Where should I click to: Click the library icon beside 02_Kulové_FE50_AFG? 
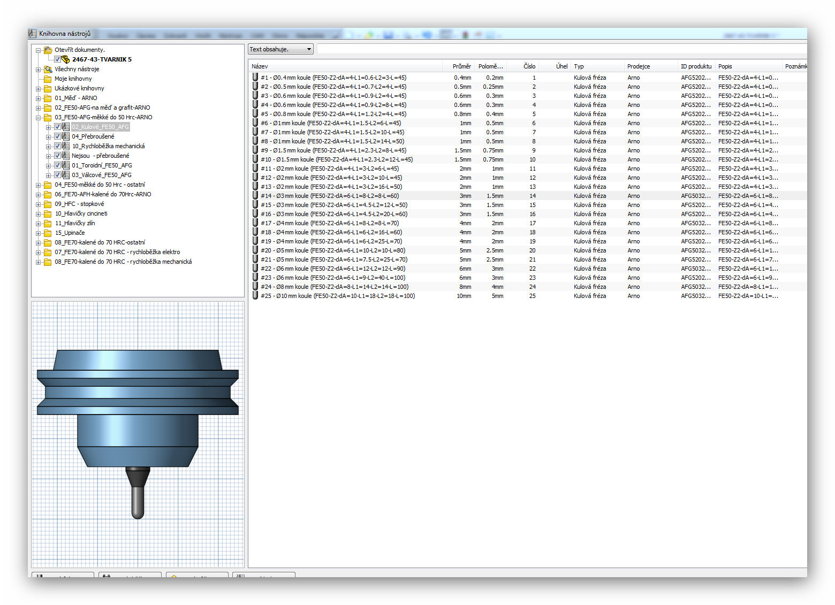[x=65, y=127]
